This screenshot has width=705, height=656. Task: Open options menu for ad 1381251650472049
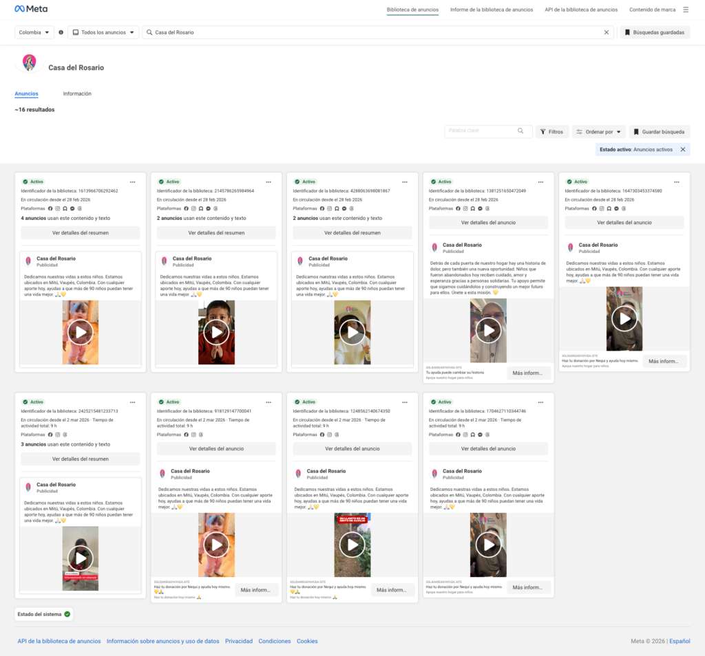(540, 182)
